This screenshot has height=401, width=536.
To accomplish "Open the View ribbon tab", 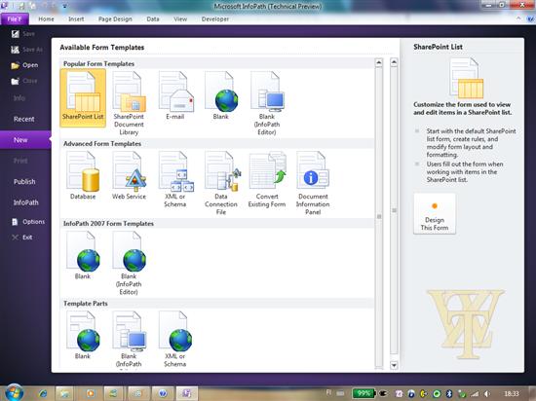I will pos(180,19).
